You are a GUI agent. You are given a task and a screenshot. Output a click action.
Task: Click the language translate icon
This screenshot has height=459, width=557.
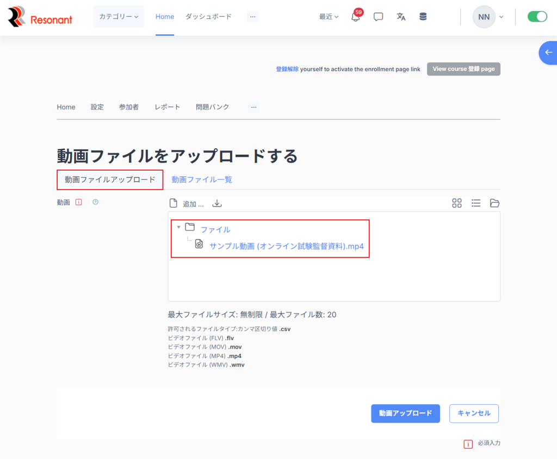pos(401,17)
